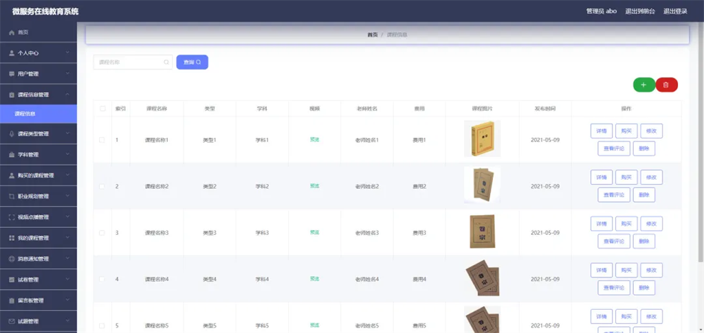
Task: Click the 个人中心 user icon
Action: [12, 53]
